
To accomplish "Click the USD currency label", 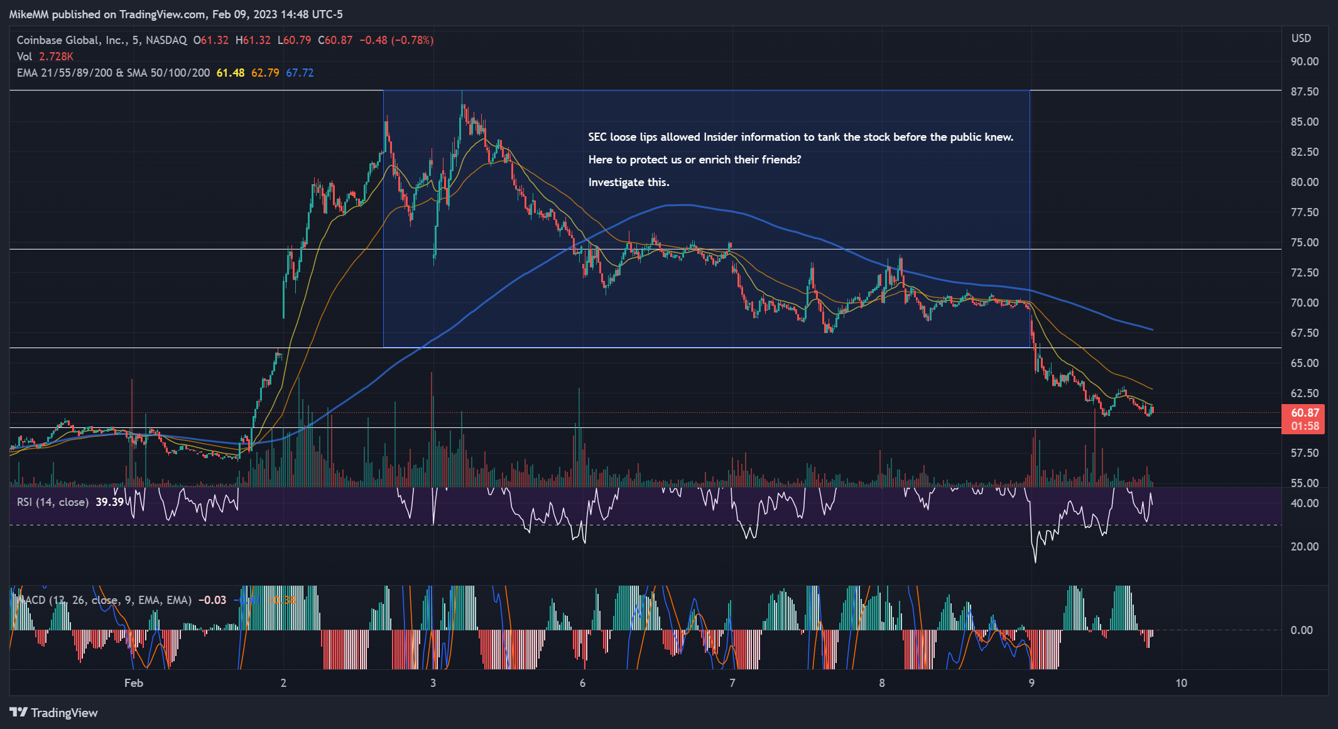I will [x=1302, y=38].
